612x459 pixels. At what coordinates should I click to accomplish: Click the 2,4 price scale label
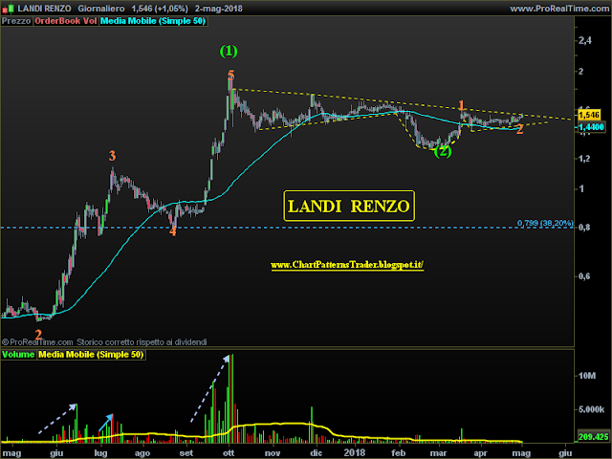coord(585,40)
